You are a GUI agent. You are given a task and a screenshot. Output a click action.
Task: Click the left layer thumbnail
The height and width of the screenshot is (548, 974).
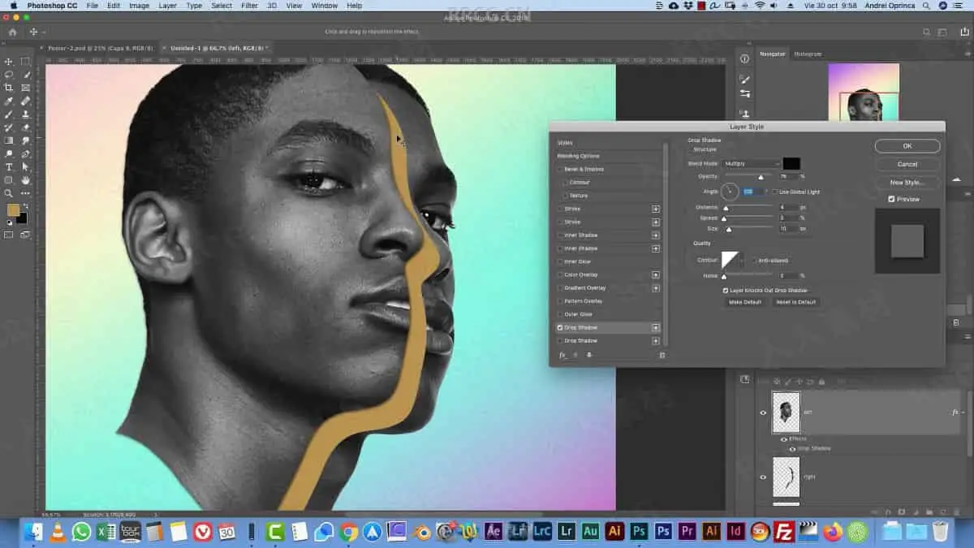click(786, 412)
